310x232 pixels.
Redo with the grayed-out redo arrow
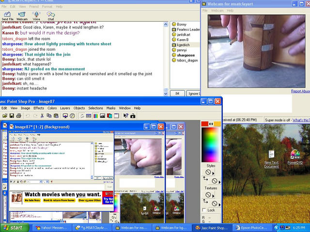click(x=35, y=116)
